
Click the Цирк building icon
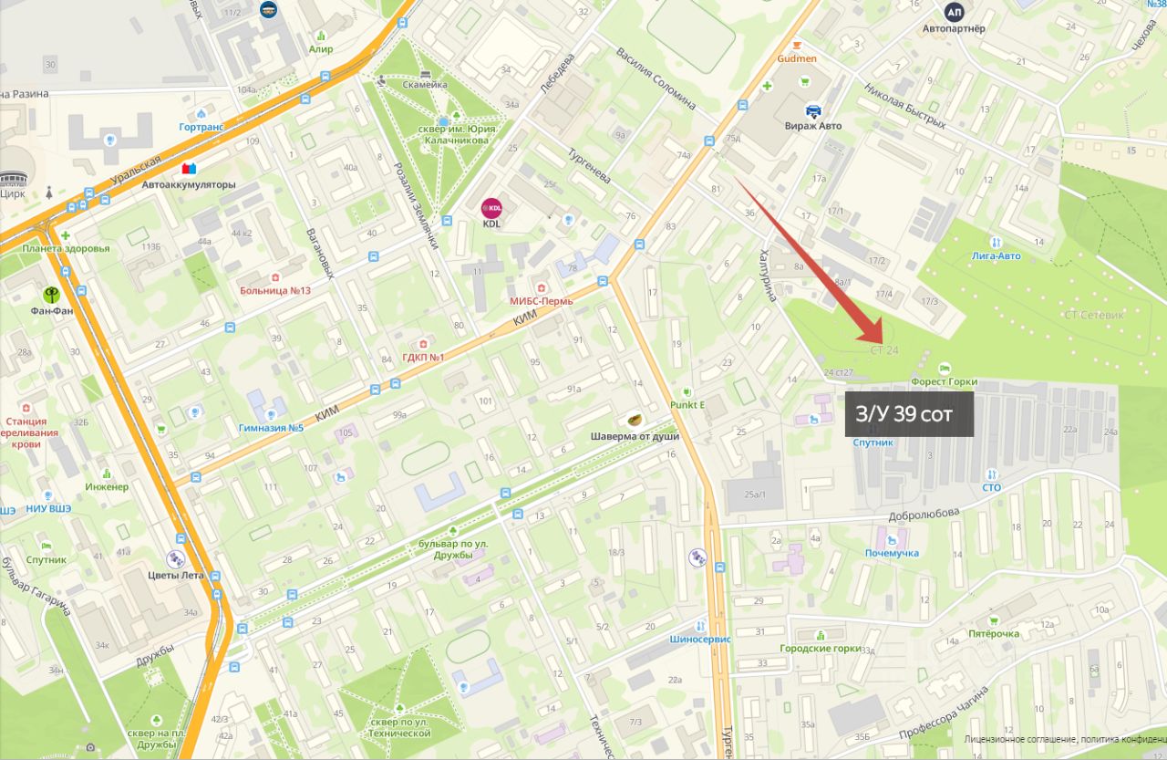(x=15, y=178)
